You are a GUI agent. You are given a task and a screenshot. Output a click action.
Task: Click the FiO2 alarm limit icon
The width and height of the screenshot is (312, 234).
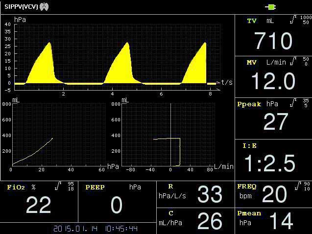click(x=58, y=186)
